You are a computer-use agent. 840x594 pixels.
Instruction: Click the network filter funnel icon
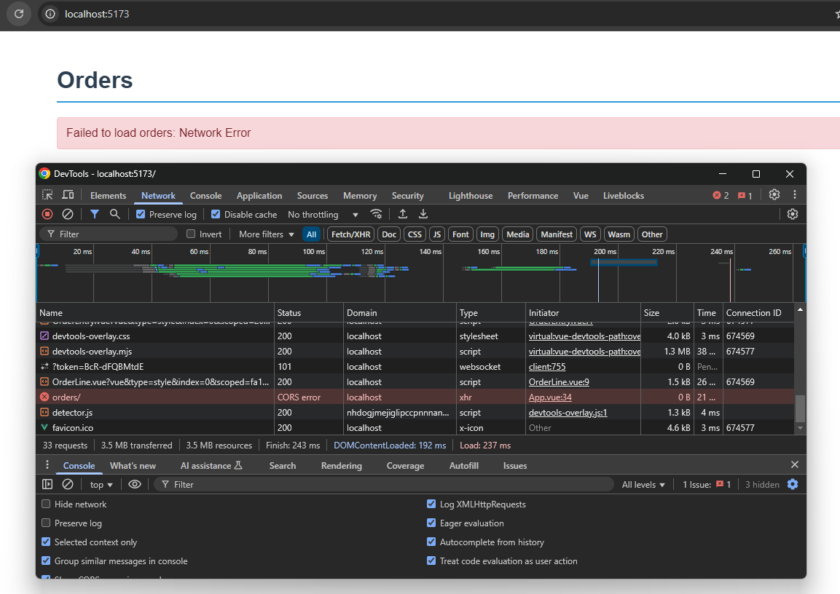95,214
